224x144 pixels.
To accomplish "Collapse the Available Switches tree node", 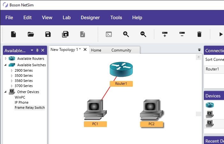I will pyautogui.click(x=5, y=65).
